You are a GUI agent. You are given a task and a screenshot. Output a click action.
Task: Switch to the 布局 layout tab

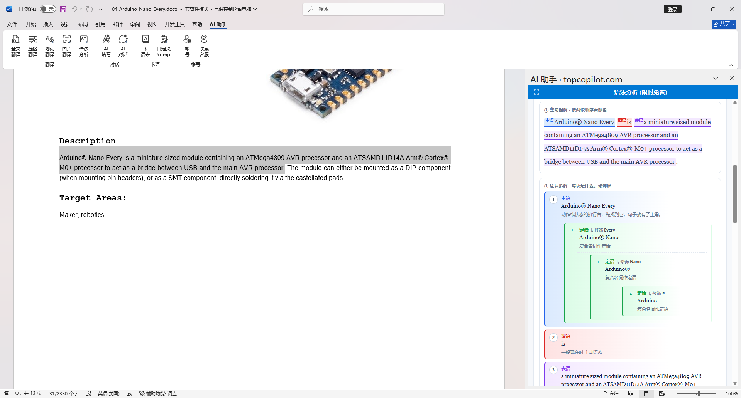coord(83,24)
